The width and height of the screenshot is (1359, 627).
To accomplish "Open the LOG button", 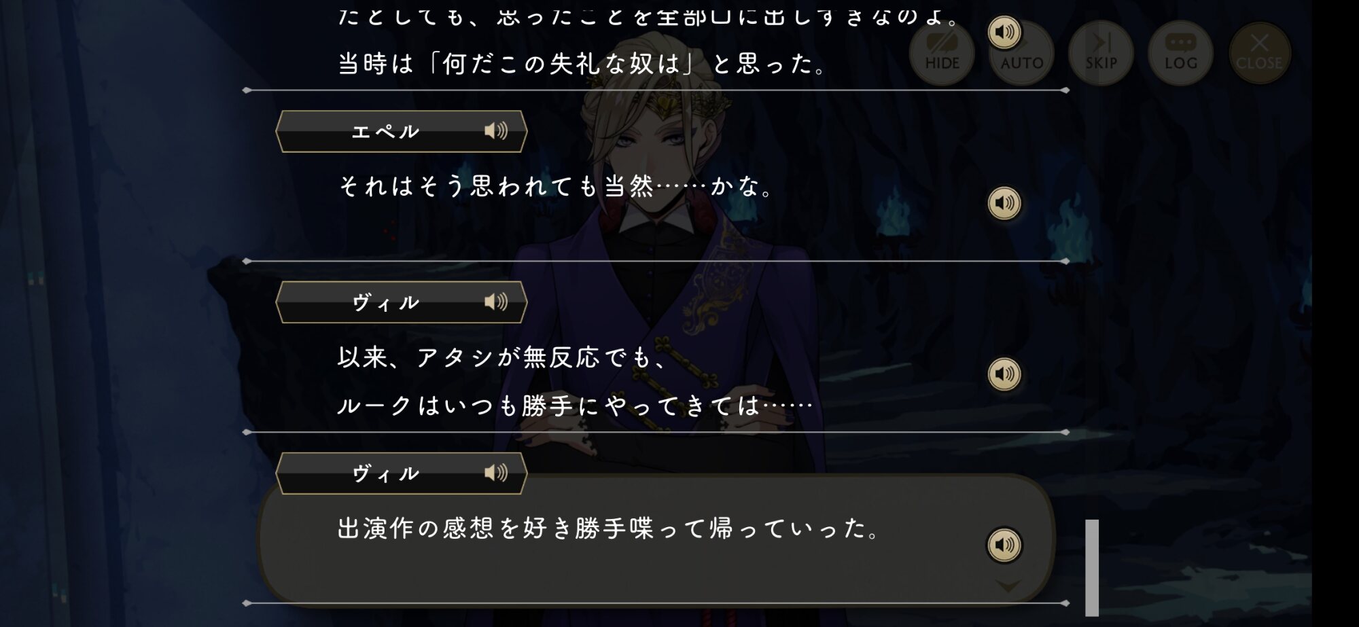I will point(1180,53).
